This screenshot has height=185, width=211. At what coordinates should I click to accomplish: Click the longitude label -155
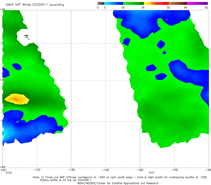click(175, 170)
